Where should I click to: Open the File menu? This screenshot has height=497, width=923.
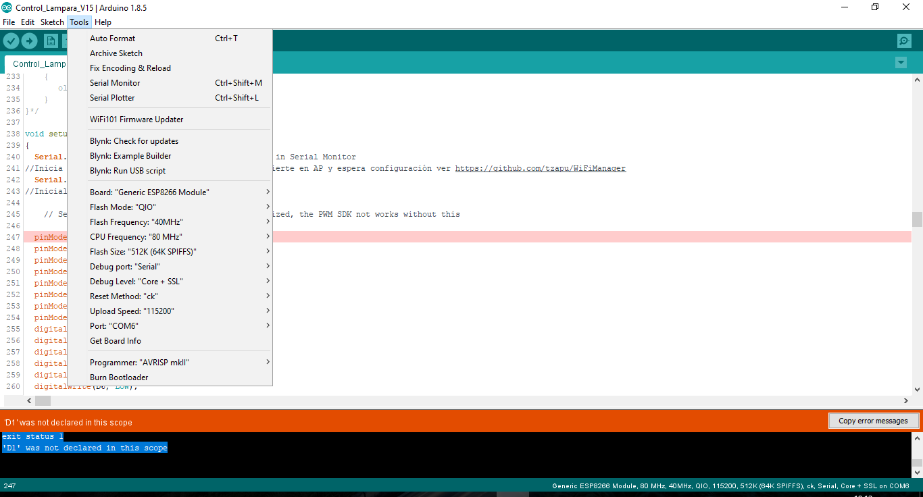(x=9, y=22)
